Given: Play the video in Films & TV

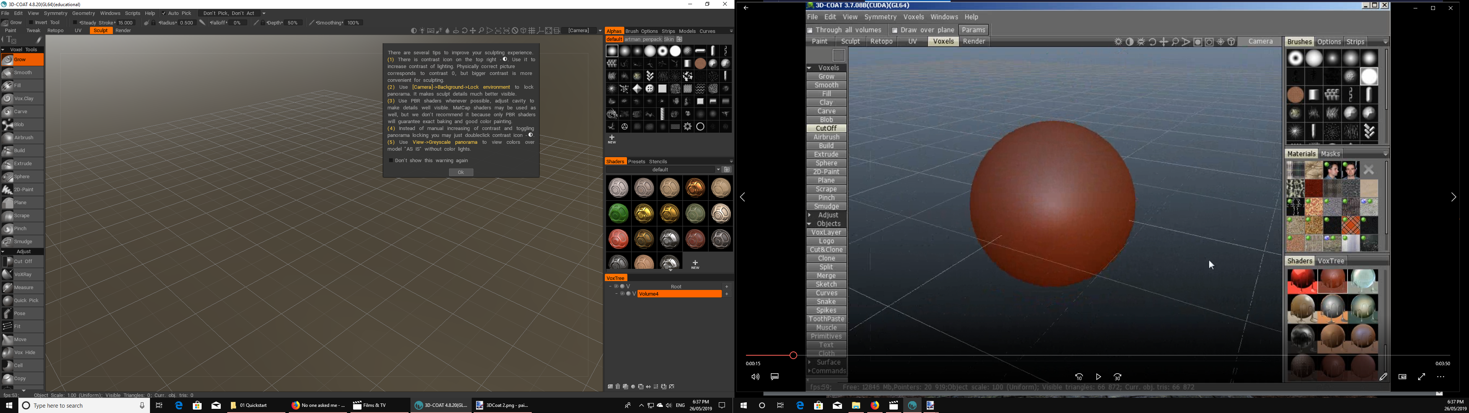Looking at the screenshot, I should coord(1098,377).
